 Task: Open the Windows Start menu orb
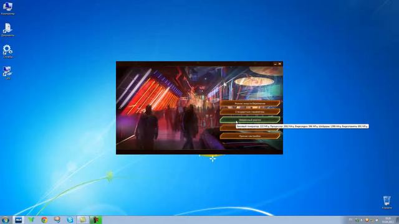point(6,220)
